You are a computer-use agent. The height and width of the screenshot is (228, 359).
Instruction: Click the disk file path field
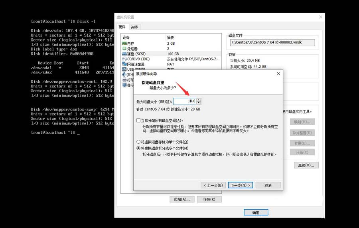click(272, 42)
